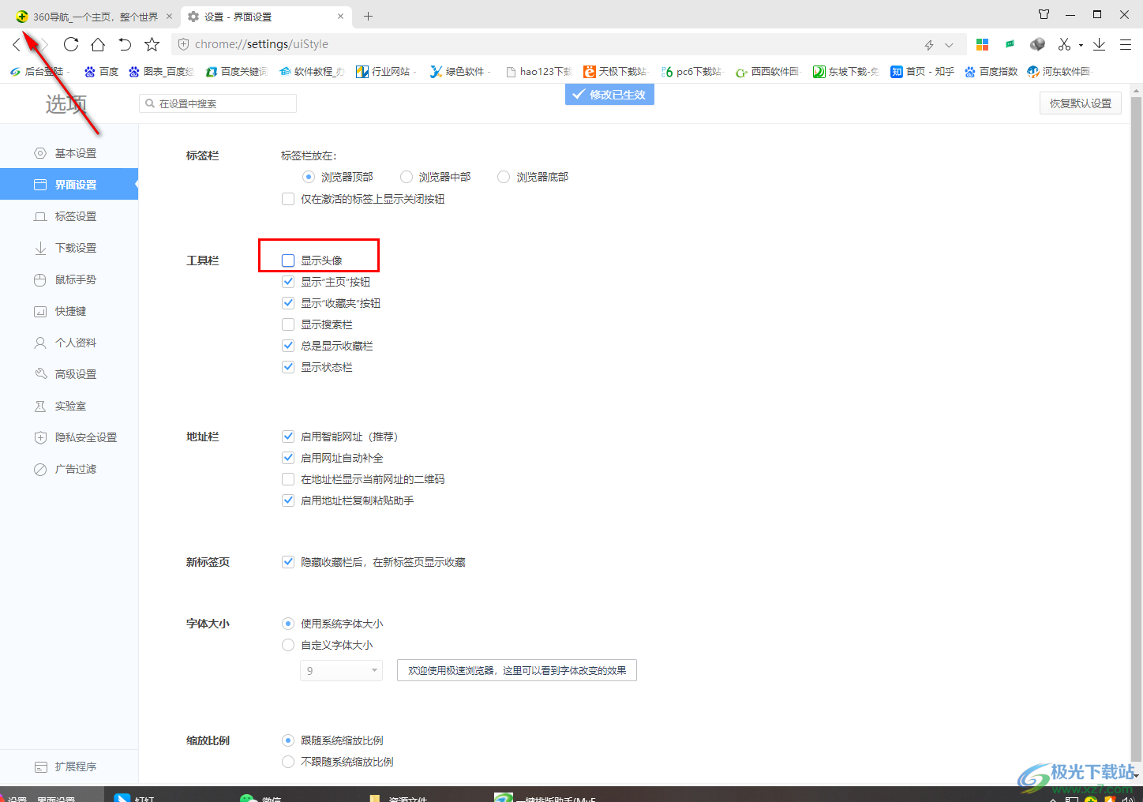Screen dimensions: 1143x802
Task: Open the 东坡下载 bookmark
Action: pyautogui.click(x=845, y=72)
